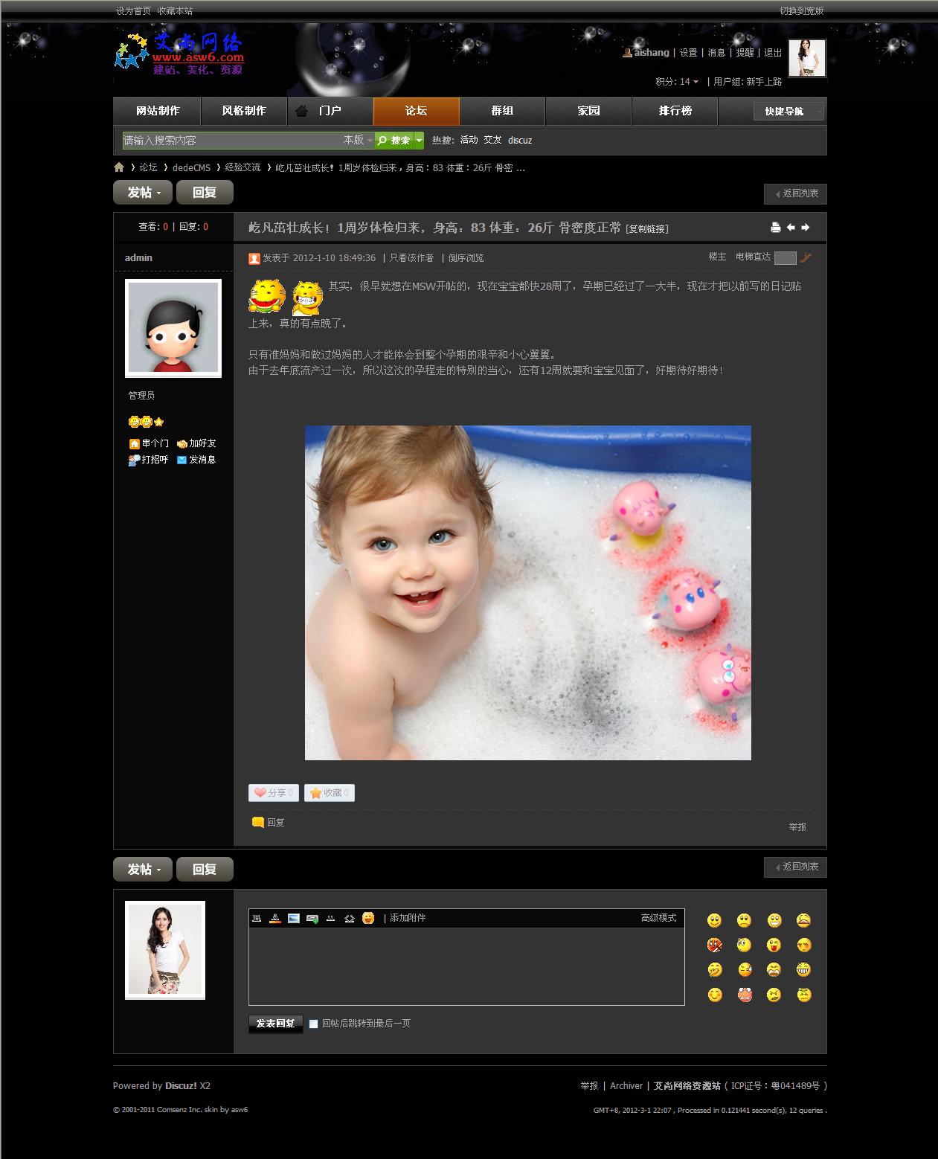Click the bold icon in the reply editor
938x1159 pixels.
click(x=257, y=918)
